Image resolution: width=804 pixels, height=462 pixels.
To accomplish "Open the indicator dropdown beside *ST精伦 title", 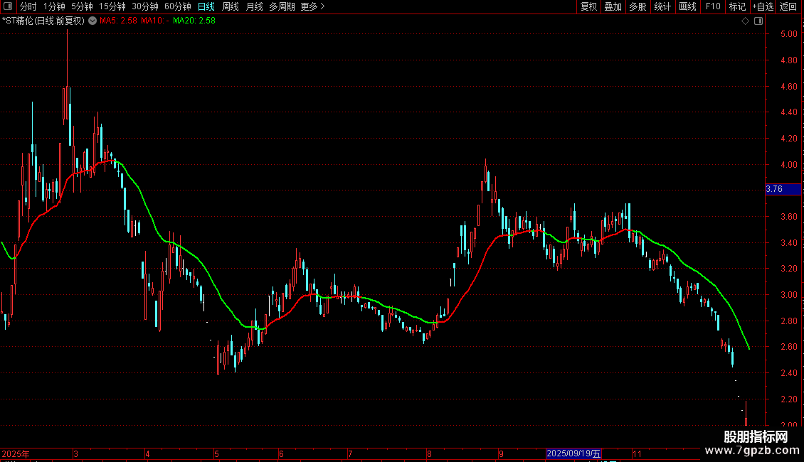I will [x=92, y=21].
